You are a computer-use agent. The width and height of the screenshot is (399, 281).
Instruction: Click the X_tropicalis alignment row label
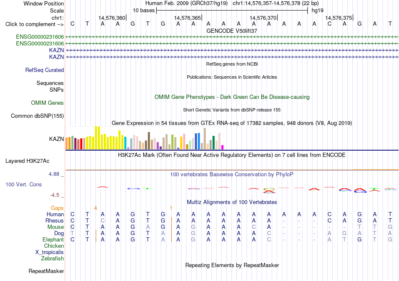tap(50, 252)
